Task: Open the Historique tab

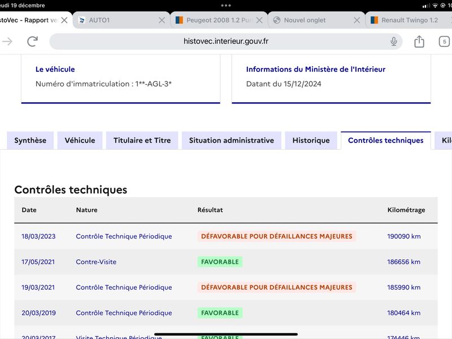Action: point(311,140)
